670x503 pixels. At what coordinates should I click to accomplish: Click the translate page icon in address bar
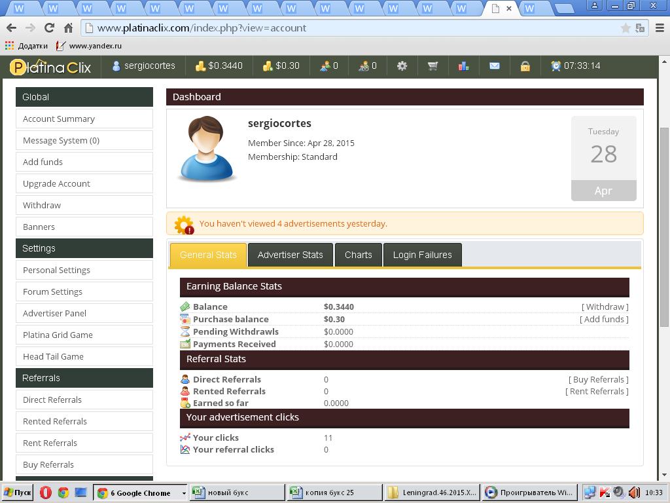point(640,28)
